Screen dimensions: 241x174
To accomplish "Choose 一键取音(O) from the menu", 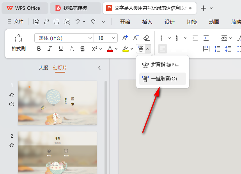I will pyautogui.click(x=163, y=79).
